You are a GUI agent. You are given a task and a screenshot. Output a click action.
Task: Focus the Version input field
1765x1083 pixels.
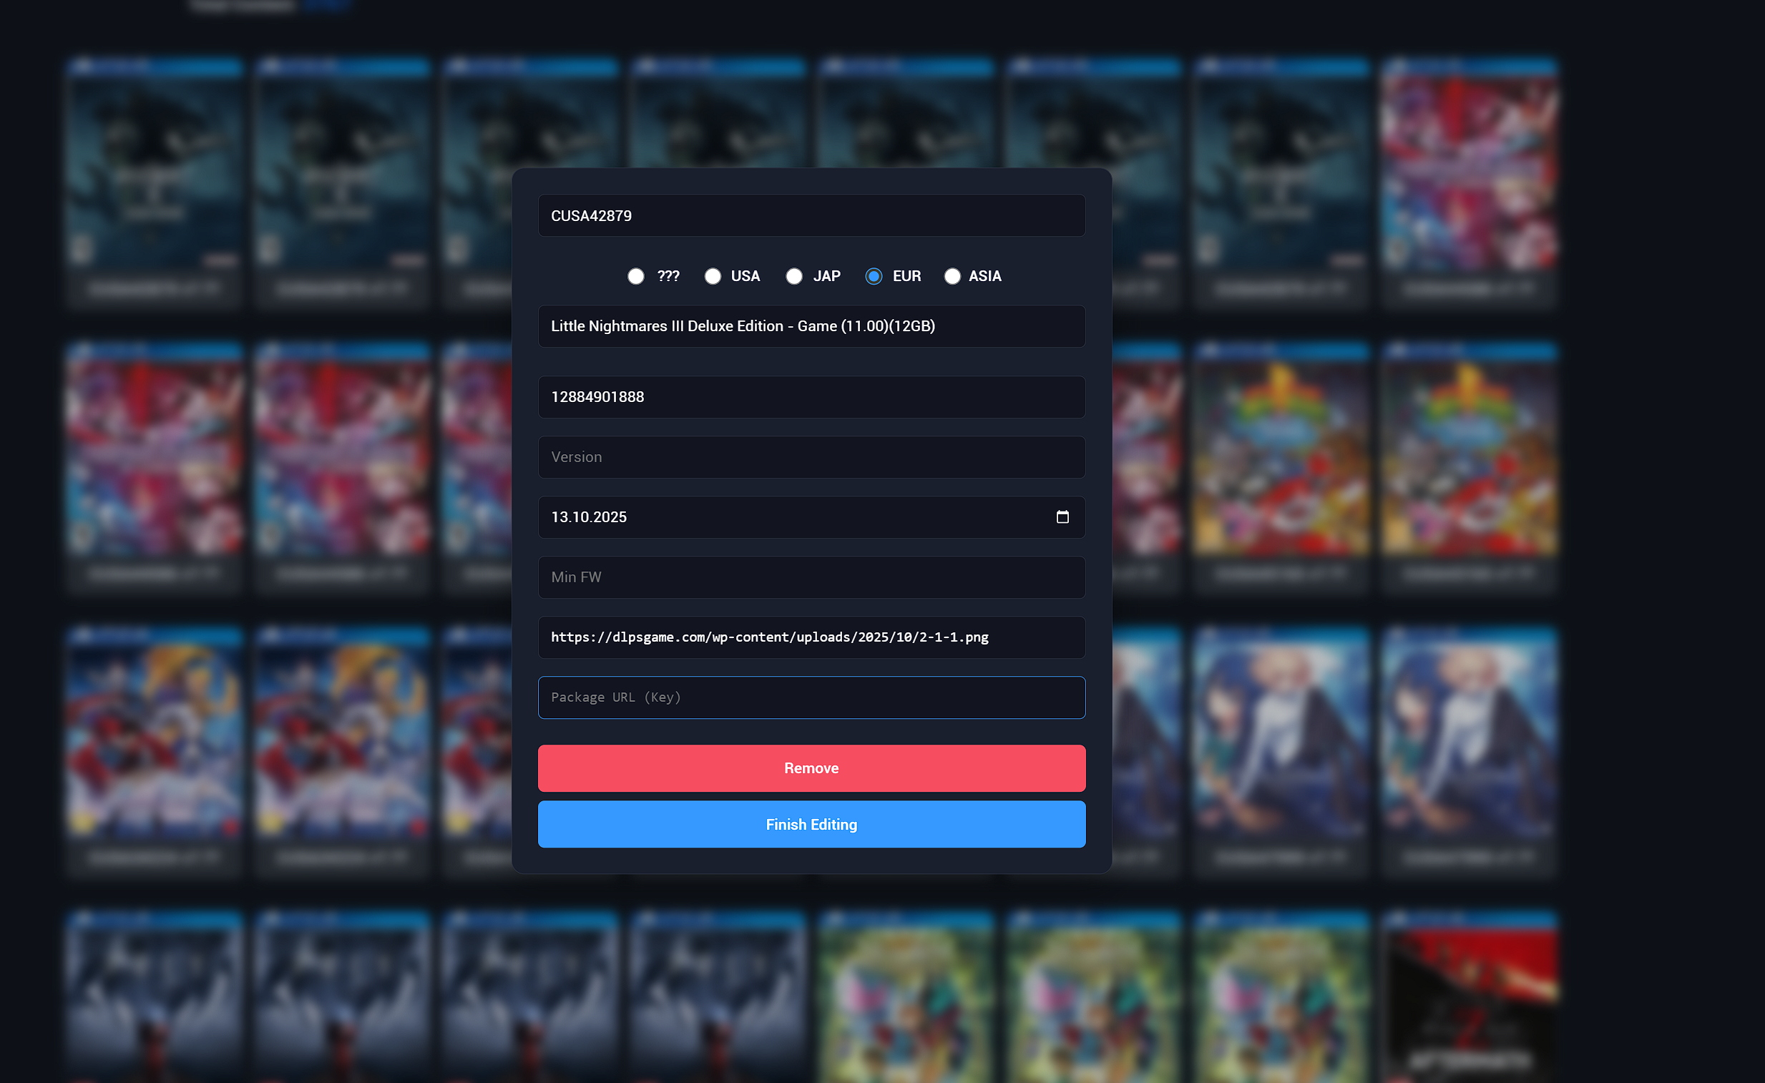(x=811, y=457)
